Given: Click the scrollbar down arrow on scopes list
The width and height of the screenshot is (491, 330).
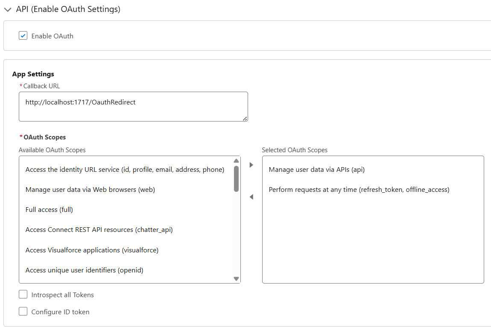Looking at the screenshot, I should click(236, 278).
